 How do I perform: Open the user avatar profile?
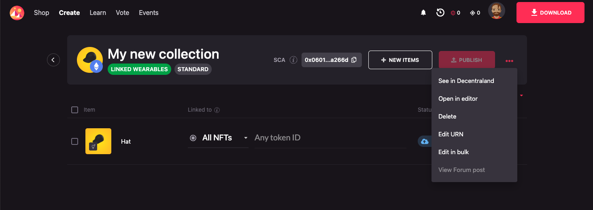click(497, 11)
